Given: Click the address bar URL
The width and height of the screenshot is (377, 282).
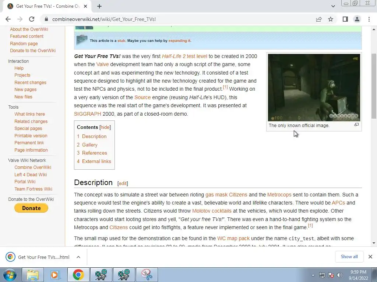Looking at the screenshot, I should point(104,19).
